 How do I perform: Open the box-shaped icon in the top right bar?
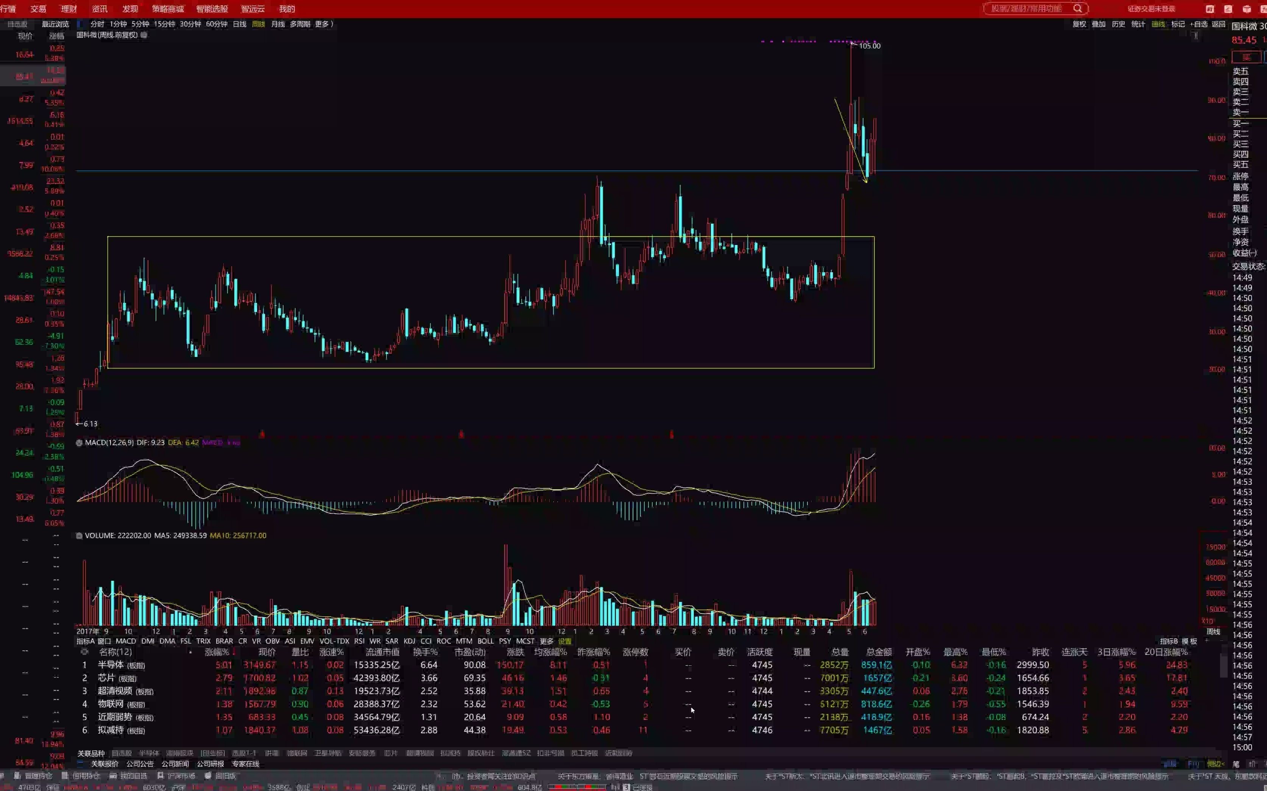(x=1247, y=9)
